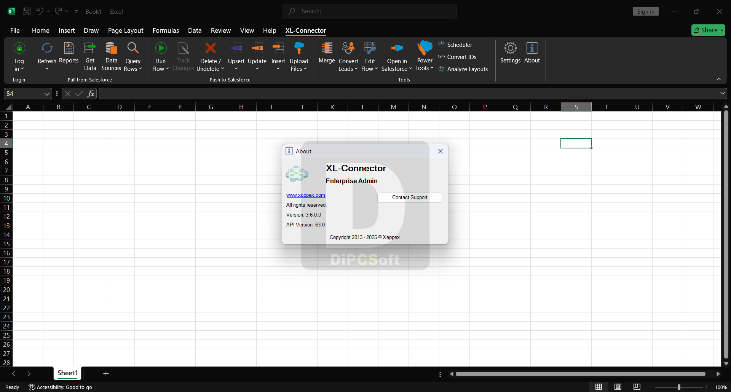The image size is (731, 392).
Task: Click the Upsert icon
Action: click(236, 48)
